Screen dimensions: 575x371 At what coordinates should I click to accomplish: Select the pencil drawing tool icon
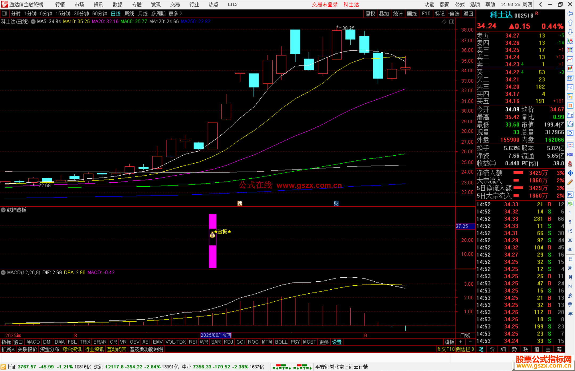pyautogui.click(x=570, y=182)
